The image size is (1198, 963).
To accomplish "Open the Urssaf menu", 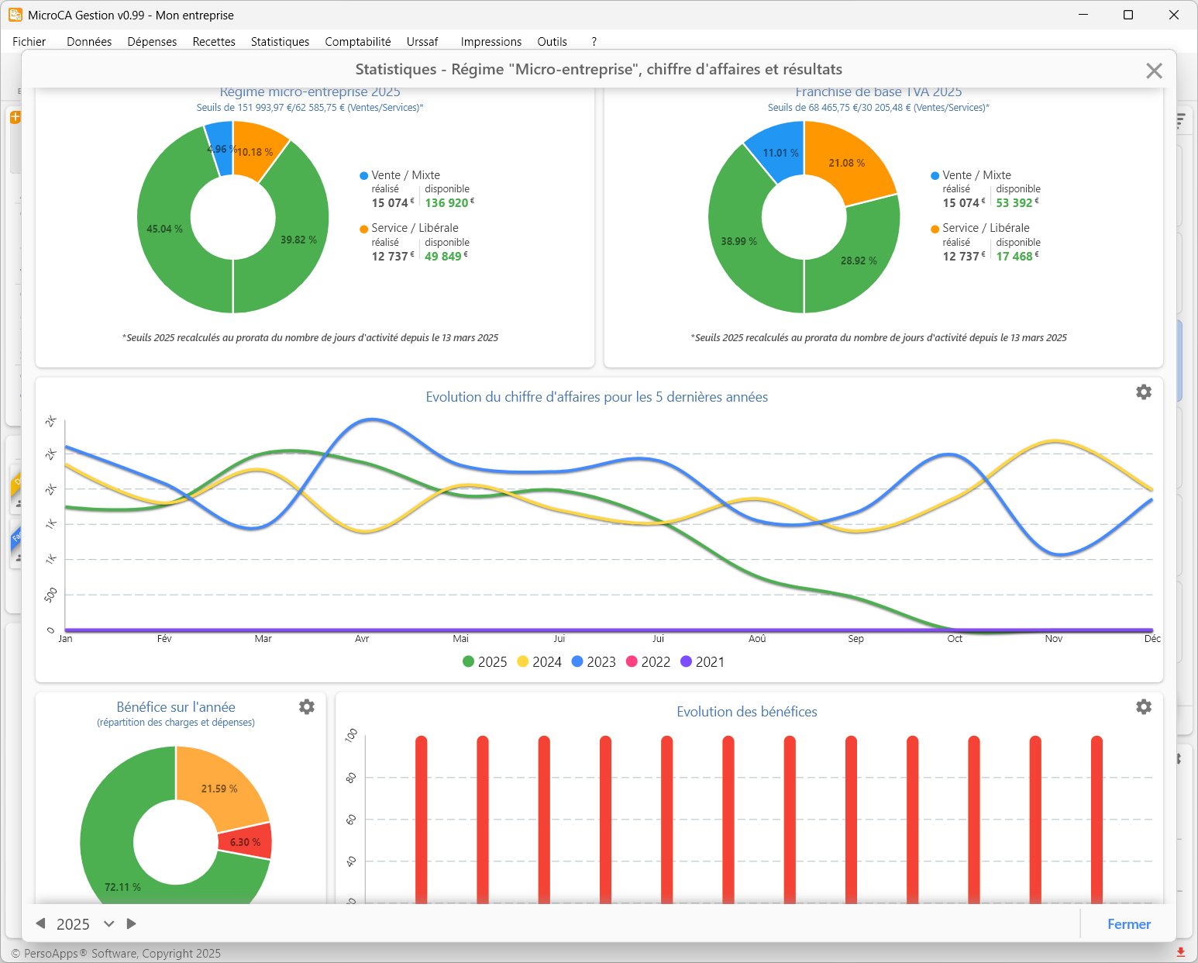I will [x=422, y=42].
